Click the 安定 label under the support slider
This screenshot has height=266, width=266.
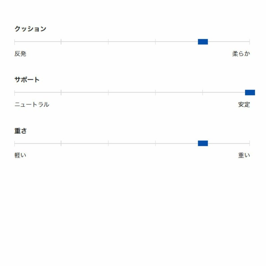click(x=244, y=104)
